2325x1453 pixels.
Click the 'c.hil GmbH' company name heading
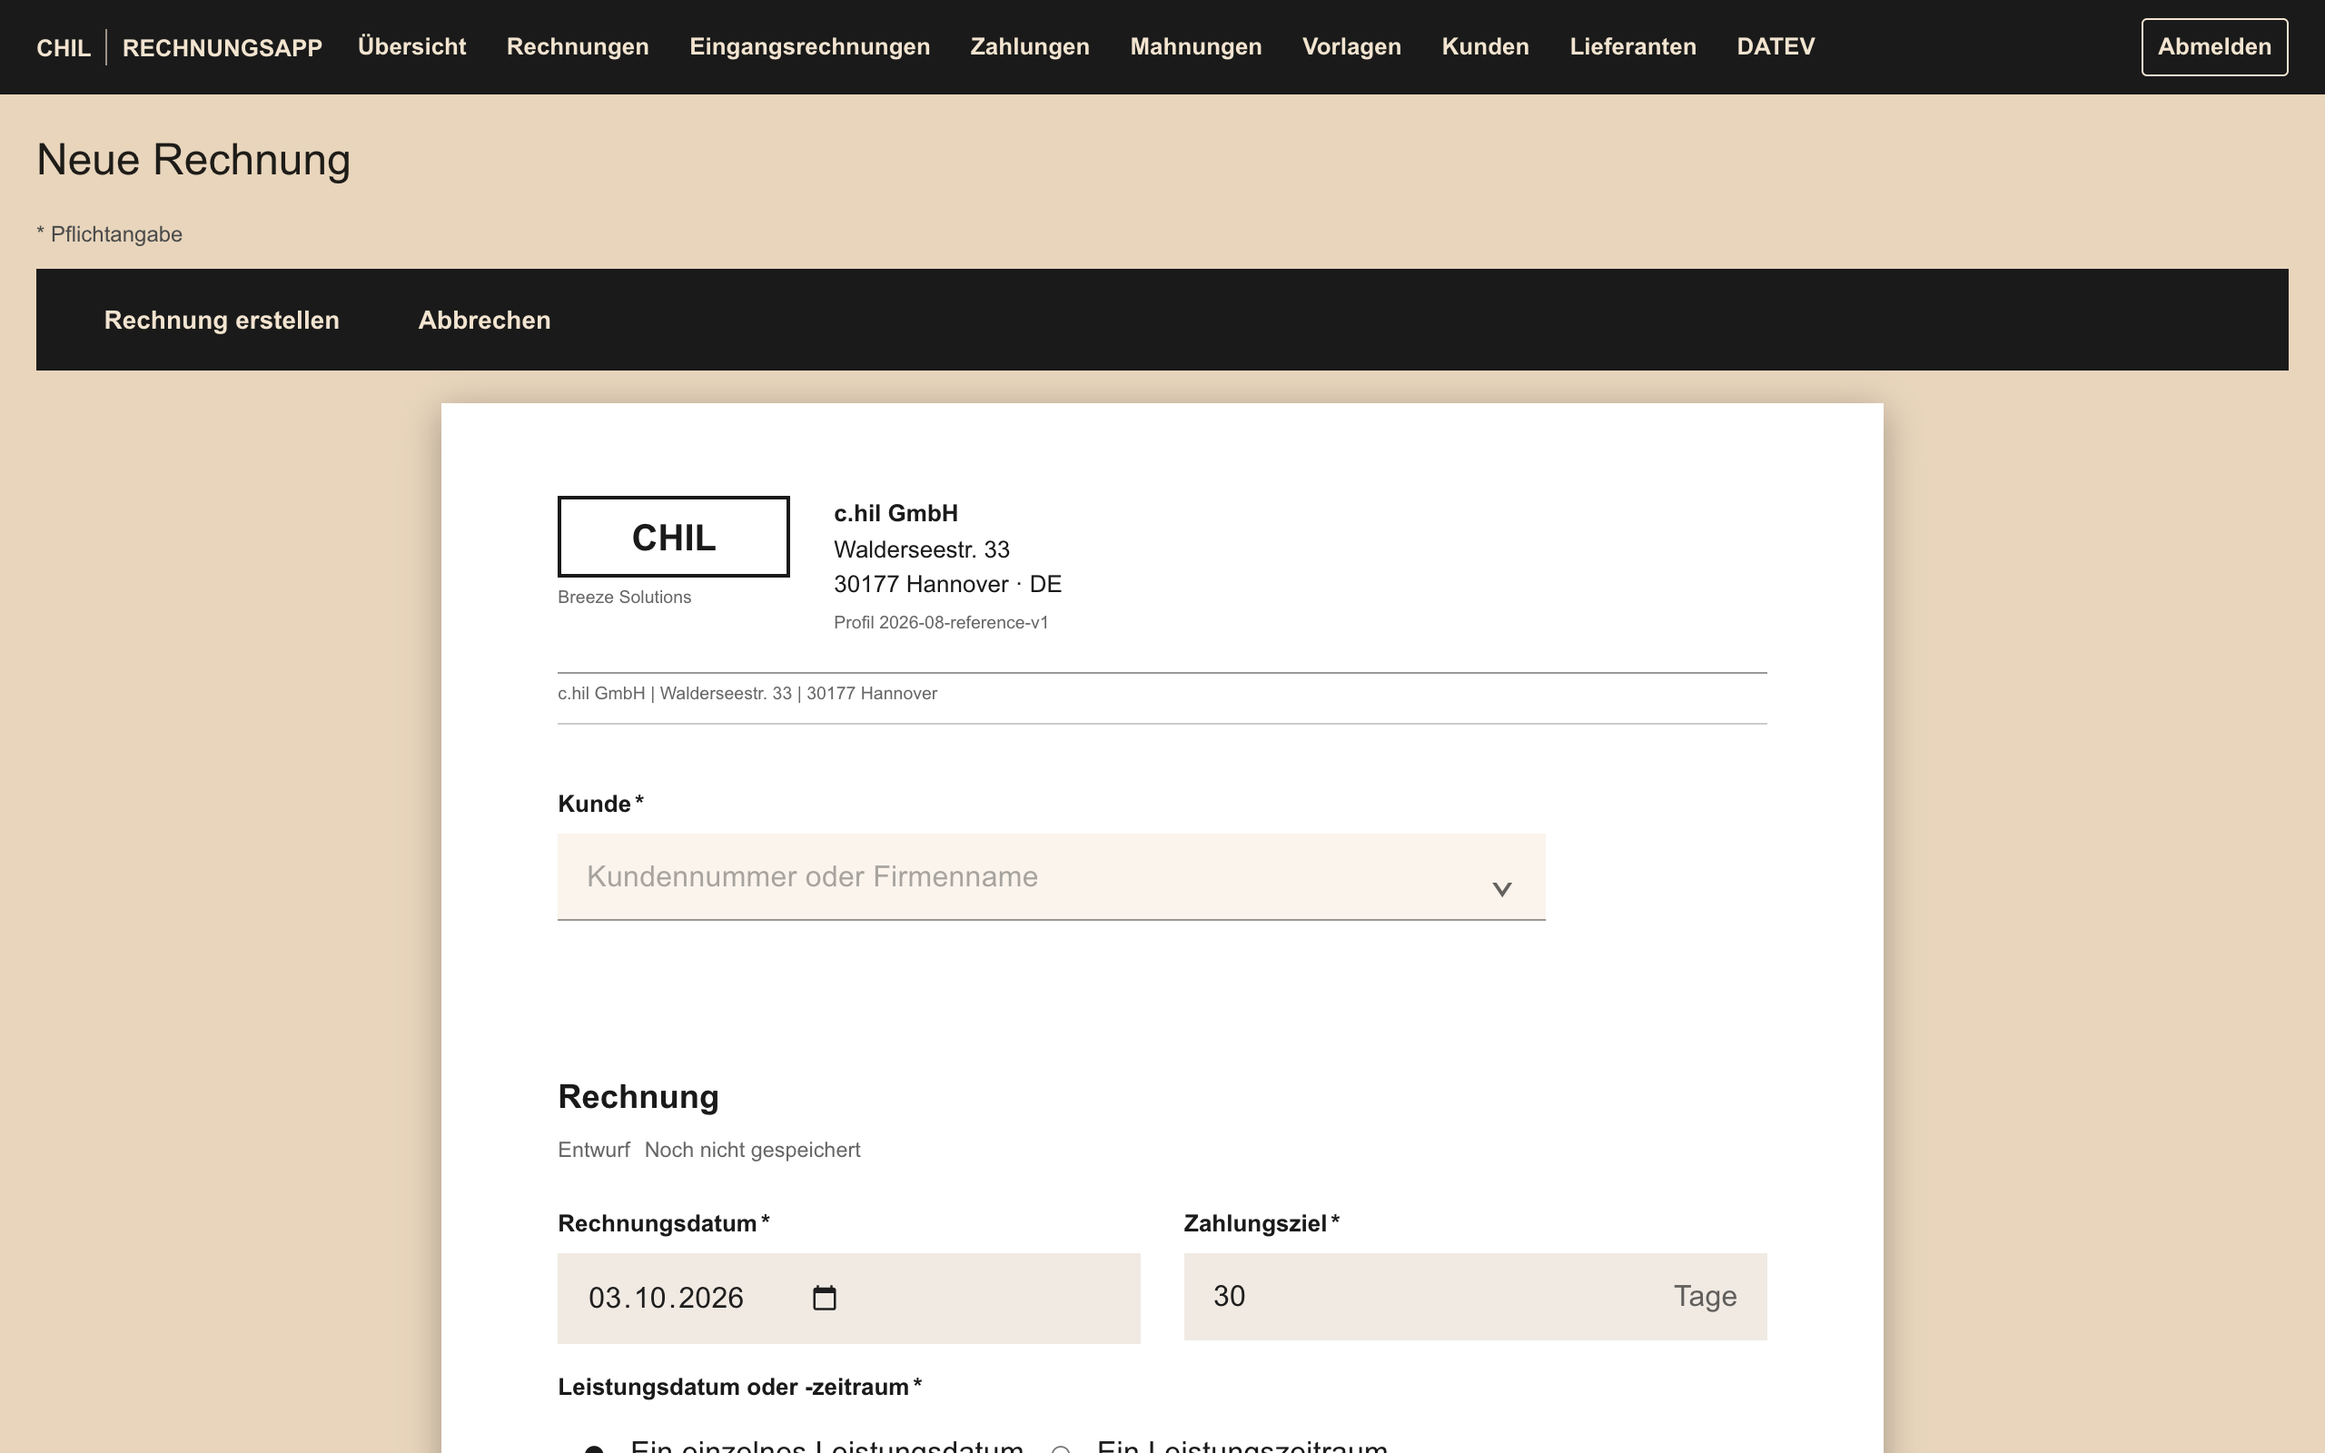[x=895, y=512]
